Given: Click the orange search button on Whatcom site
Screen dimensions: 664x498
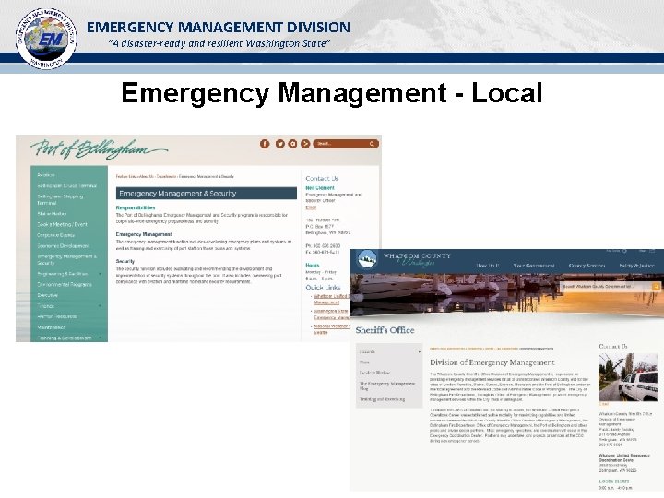Looking at the screenshot, I should coord(657,287).
